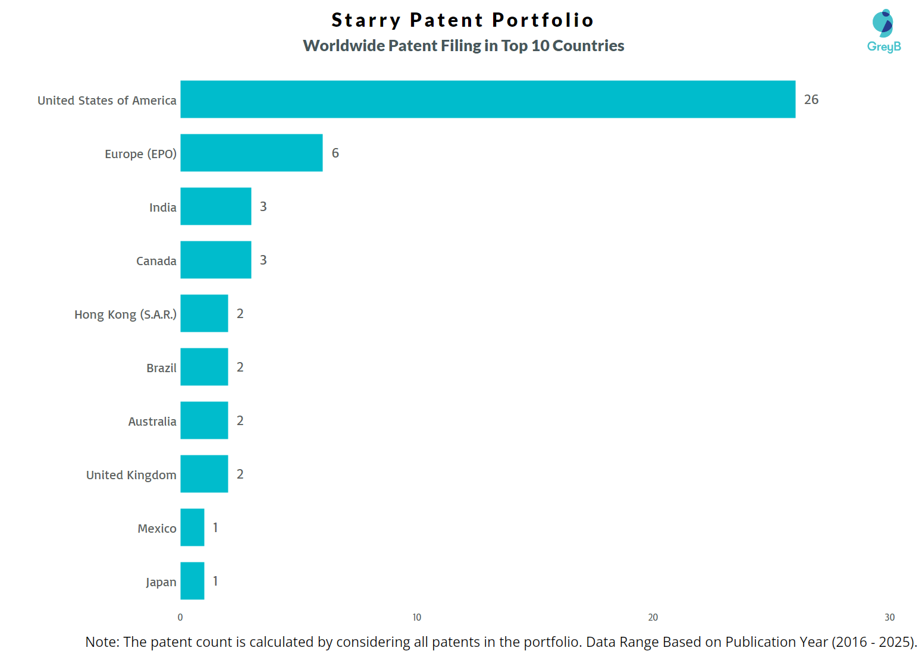Click the India bar in chart

(215, 206)
